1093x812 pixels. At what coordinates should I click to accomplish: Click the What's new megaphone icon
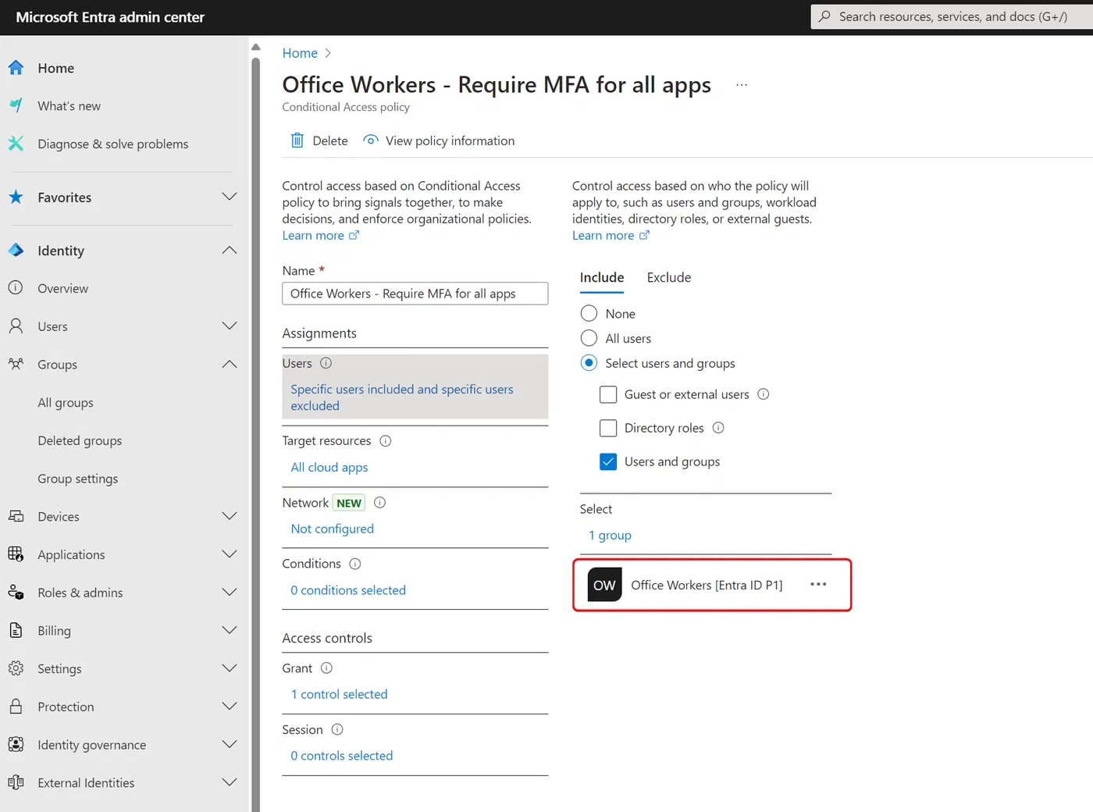click(x=16, y=105)
